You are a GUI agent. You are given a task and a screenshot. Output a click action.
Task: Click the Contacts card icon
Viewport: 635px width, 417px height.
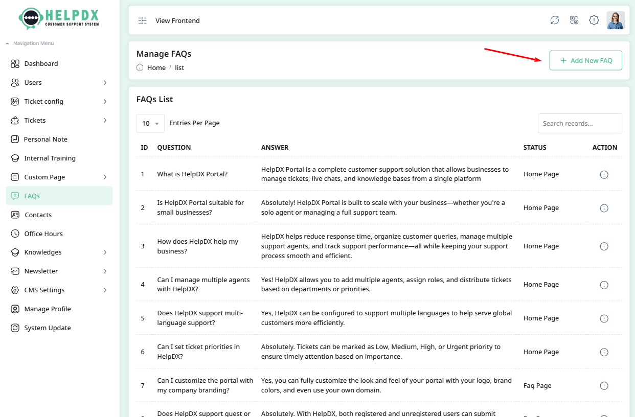[15, 215]
